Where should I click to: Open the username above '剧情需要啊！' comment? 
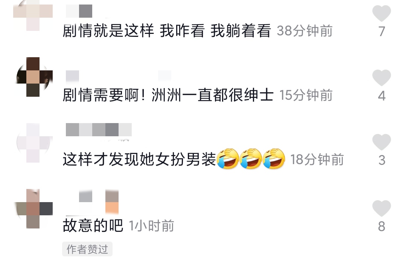tap(118, 77)
